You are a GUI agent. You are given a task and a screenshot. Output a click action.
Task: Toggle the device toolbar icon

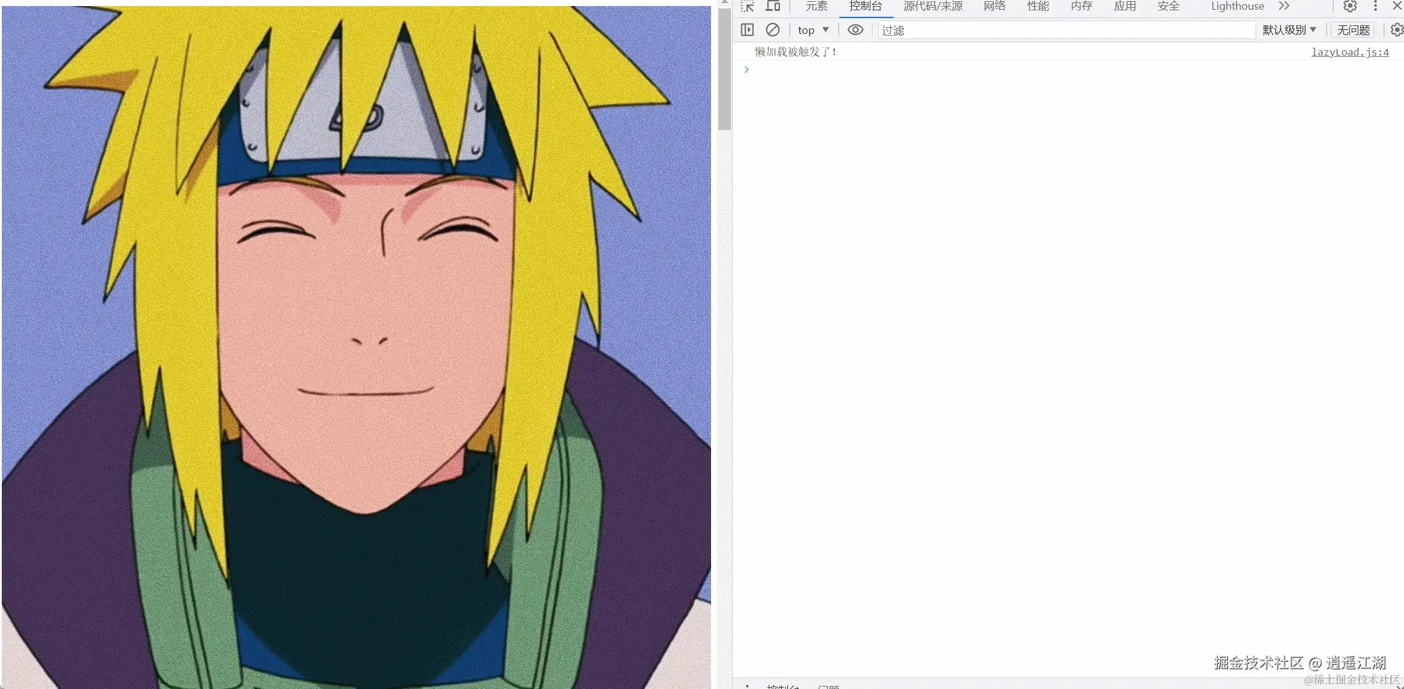tap(773, 6)
